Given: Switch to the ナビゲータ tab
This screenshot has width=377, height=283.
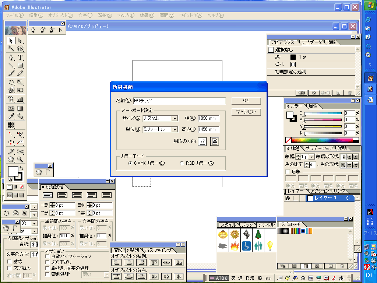Looking at the screenshot, I should [312, 42].
